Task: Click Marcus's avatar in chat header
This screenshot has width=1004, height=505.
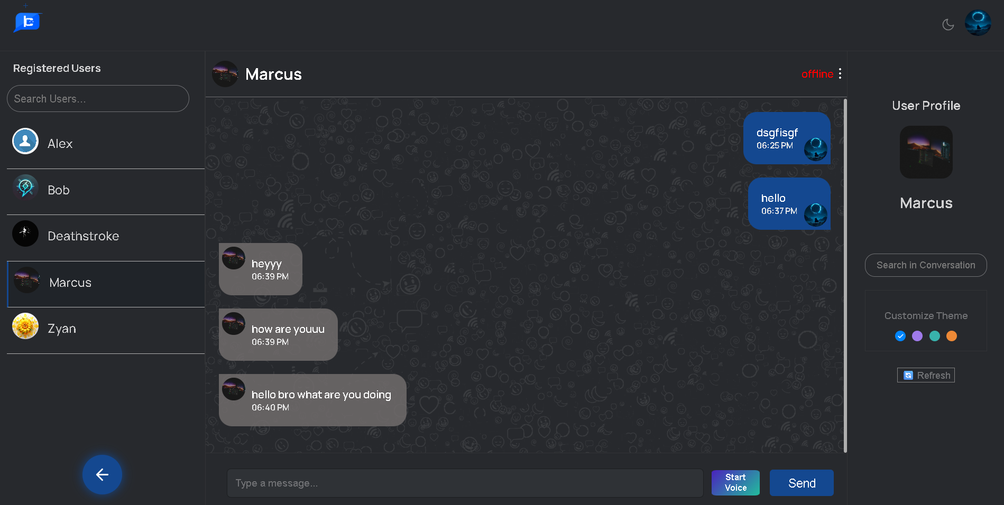Action: (225, 74)
